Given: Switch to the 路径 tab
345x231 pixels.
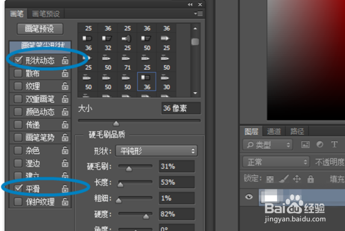Looking at the screenshot, I should pyautogui.click(x=297, y=131).
